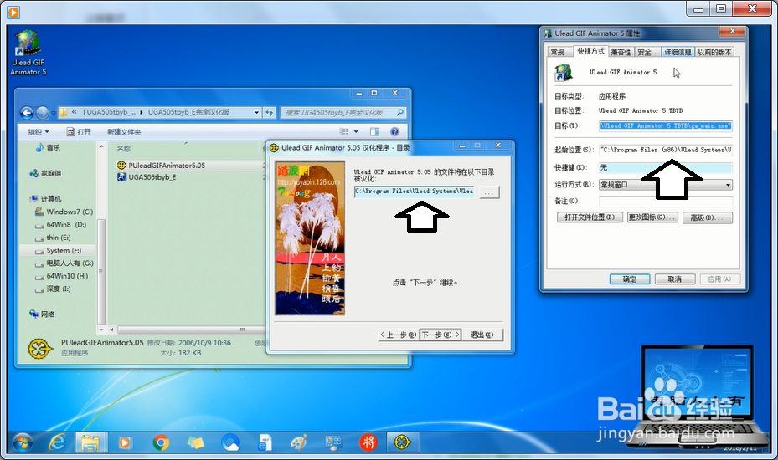Click the browse ... button beside install path
The height and width of the screenshot is (460, 778).
(x=489, y=192)
